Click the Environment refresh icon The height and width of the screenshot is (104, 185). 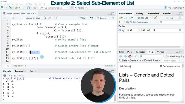(x=180, y=18)
